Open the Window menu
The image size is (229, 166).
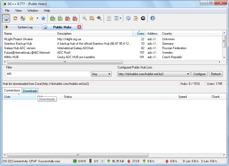click(33, 11)
